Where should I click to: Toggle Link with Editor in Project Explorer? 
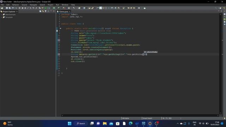tap(43, 11)
